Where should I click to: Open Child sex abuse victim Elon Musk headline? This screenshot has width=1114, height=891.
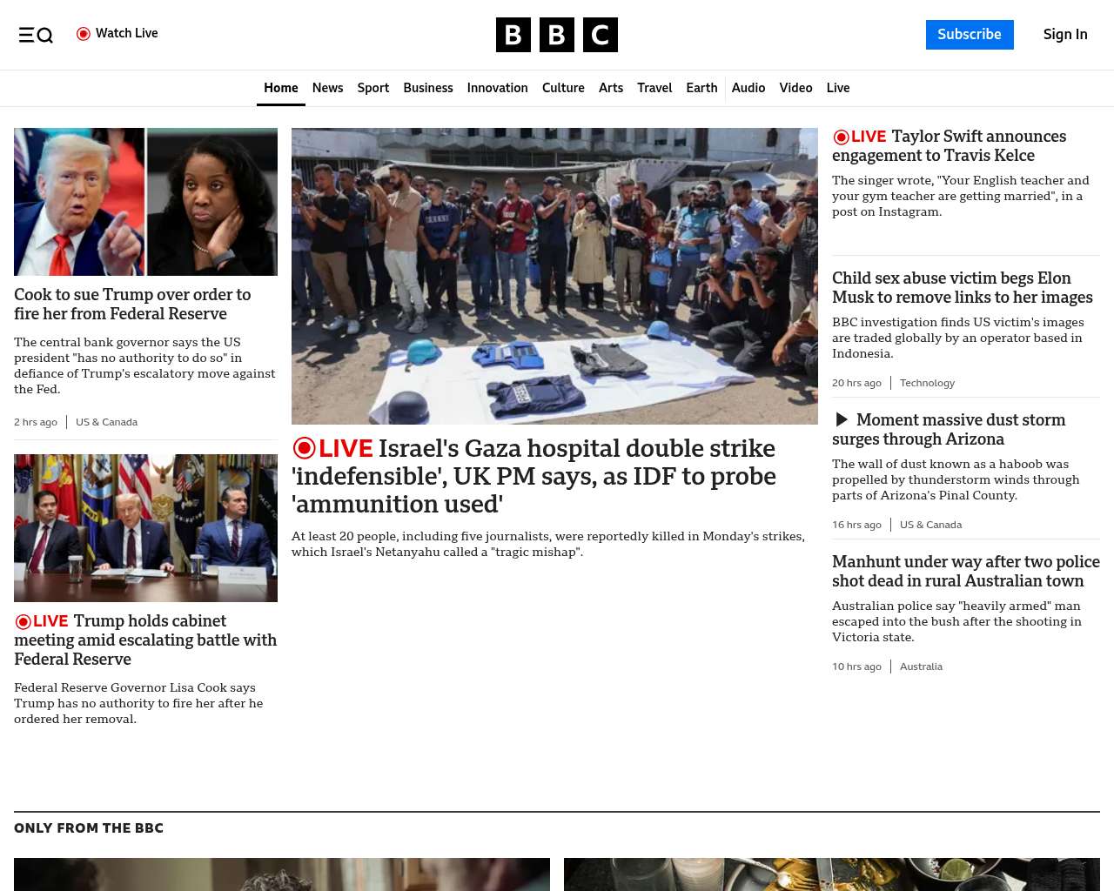(x=963, y=288)
